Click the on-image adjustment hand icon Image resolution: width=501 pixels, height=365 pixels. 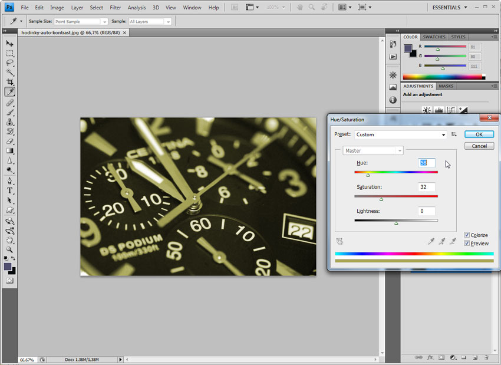click(340, 241)
